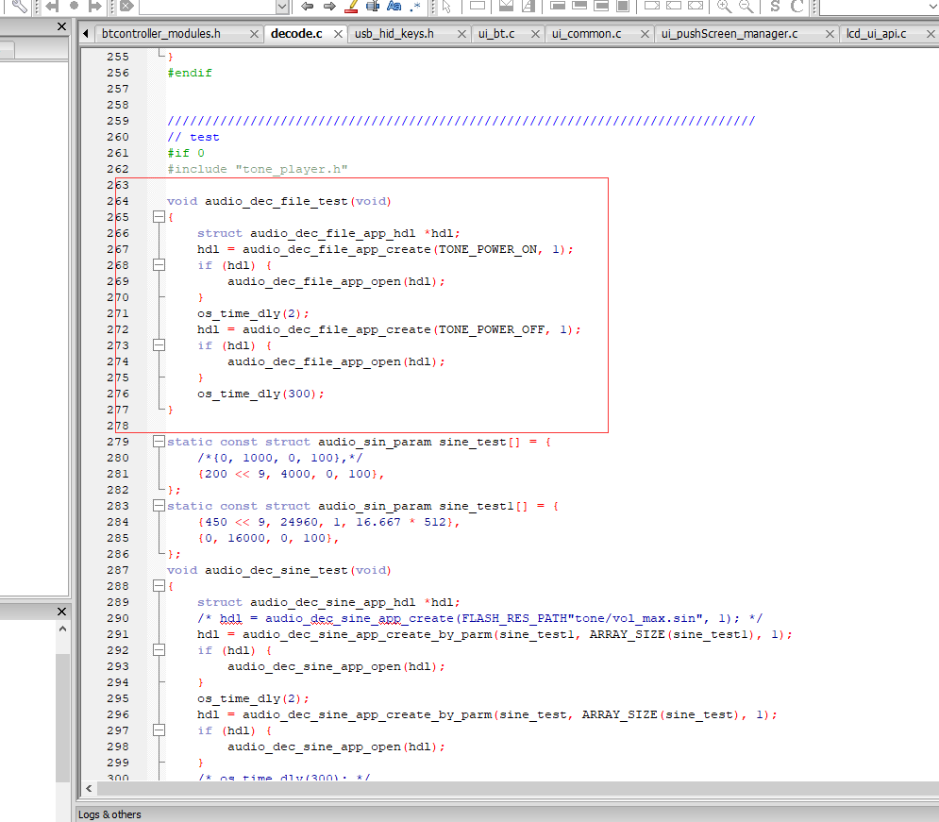Click the C toolbar button
This screenshot has height=822, width=939.
click(797, 6)
